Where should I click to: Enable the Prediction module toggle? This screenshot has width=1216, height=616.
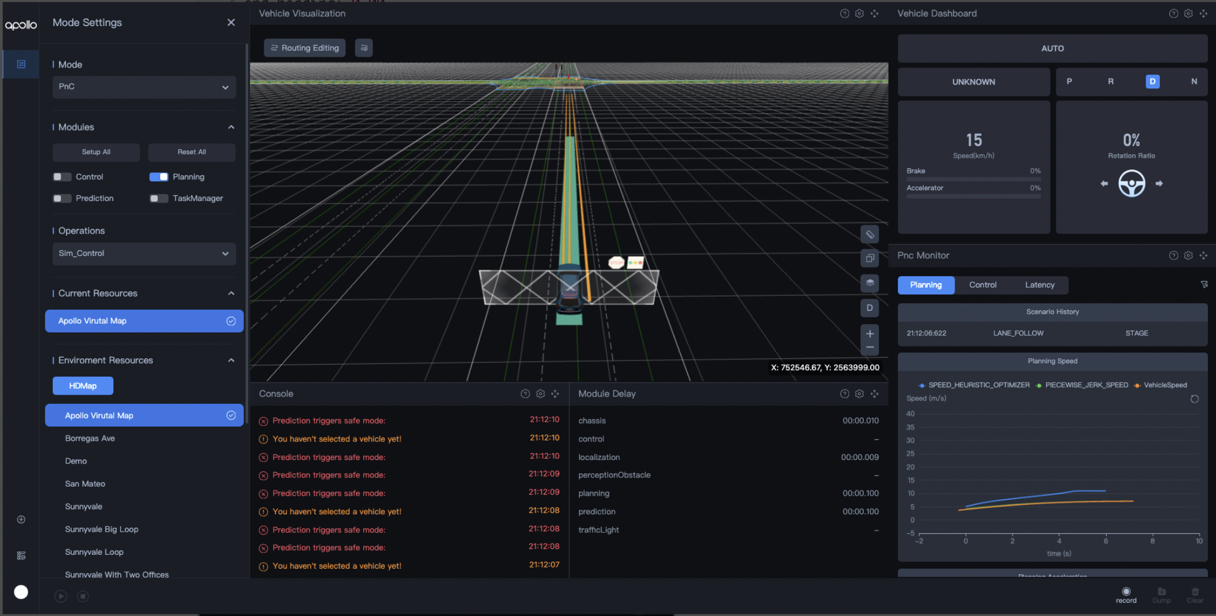point(62,198)
